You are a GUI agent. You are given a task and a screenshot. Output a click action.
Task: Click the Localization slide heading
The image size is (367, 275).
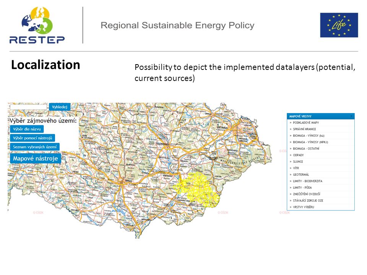pos(45,65)
